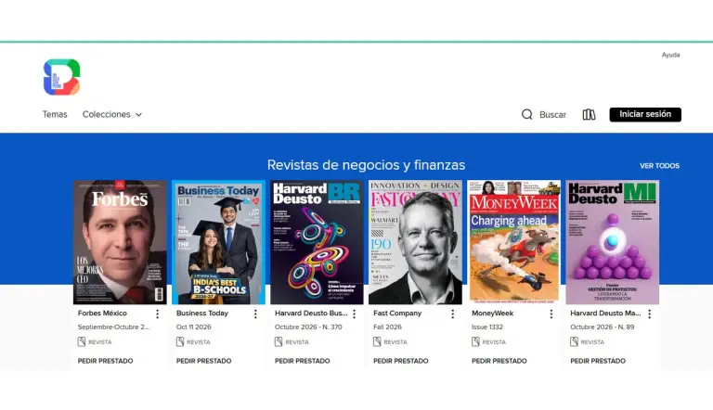The width and height of the screenshot is (713, 410).
Task: Open the Temas menu item
Action: point(55,114)
